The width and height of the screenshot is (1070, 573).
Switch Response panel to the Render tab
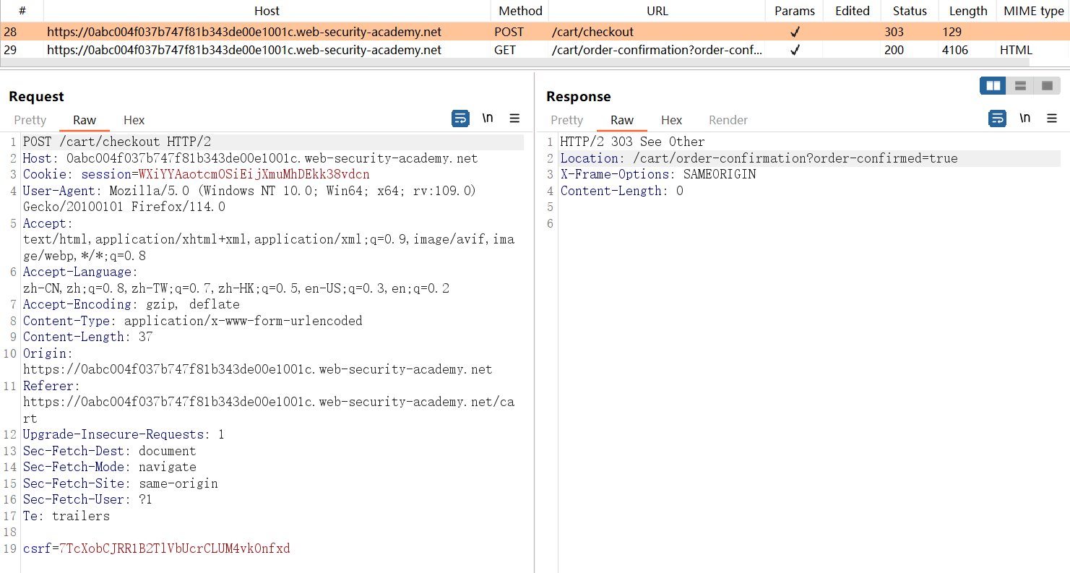click(728, 120)
